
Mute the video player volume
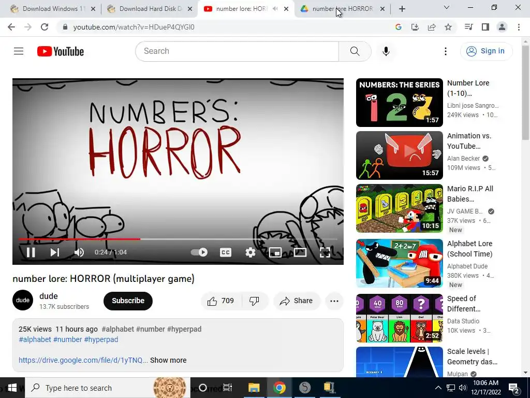click(x=79, y=252)
